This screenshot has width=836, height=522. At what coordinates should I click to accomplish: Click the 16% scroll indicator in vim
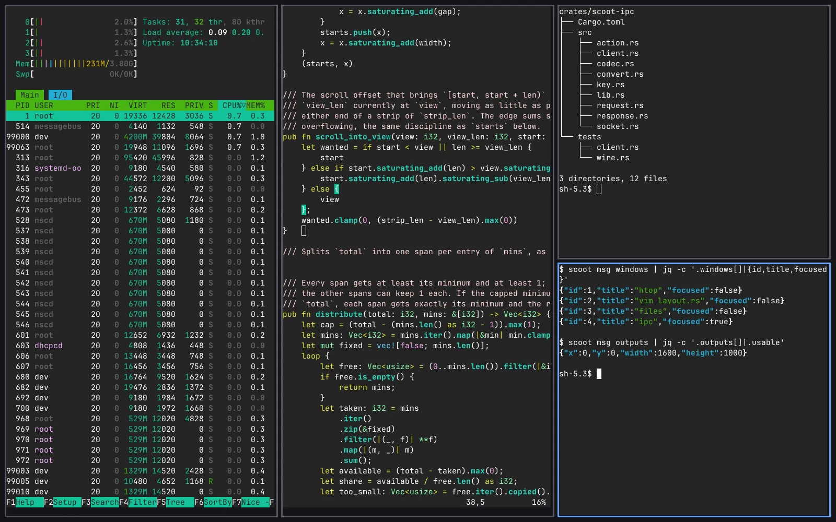click(x=539, y=502)
